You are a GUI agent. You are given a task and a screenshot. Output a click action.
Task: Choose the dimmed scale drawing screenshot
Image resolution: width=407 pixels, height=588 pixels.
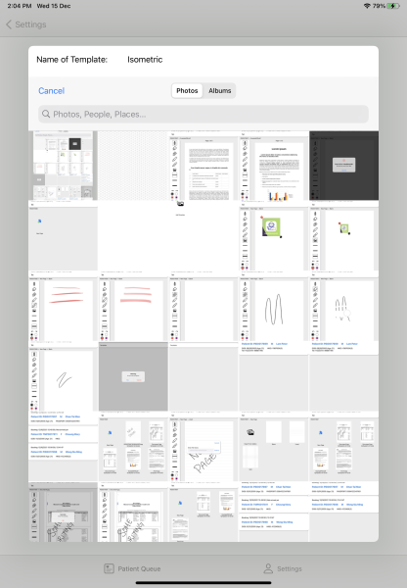[63, 513]
